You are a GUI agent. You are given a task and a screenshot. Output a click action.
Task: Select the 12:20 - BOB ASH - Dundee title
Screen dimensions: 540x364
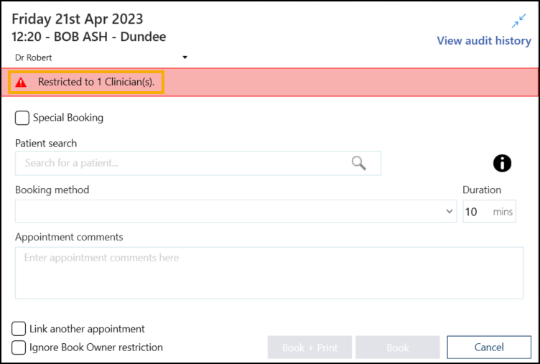89,36
